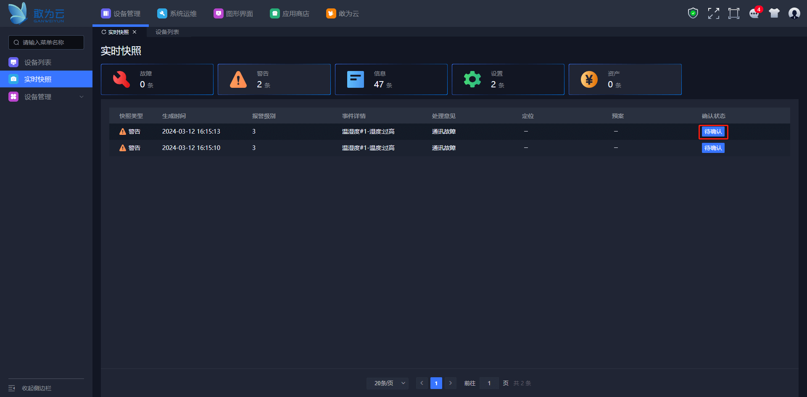
Task: Enter fullscreen using the expand arrows icon
Action: [x=713, y=13]
